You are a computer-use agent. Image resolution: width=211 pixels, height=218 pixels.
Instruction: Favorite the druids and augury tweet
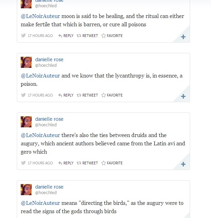tap(112, 163)
